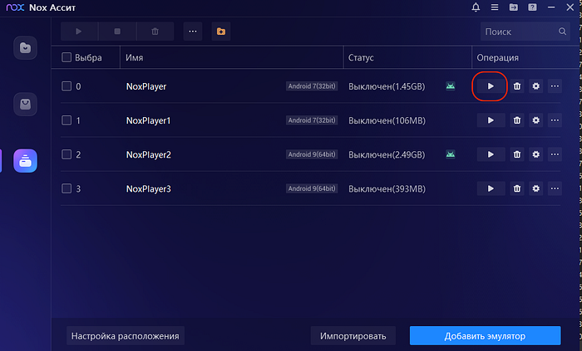Click the batch start button in top toolbar

pyautogui.click(x=79, y=32)
